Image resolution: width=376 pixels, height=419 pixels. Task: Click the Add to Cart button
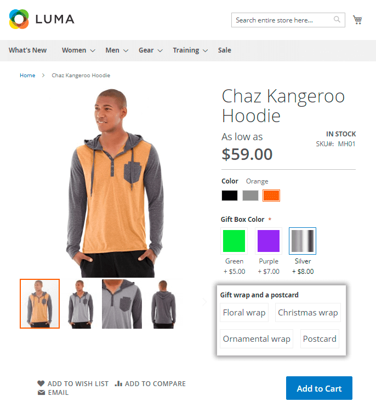(319, 388)
